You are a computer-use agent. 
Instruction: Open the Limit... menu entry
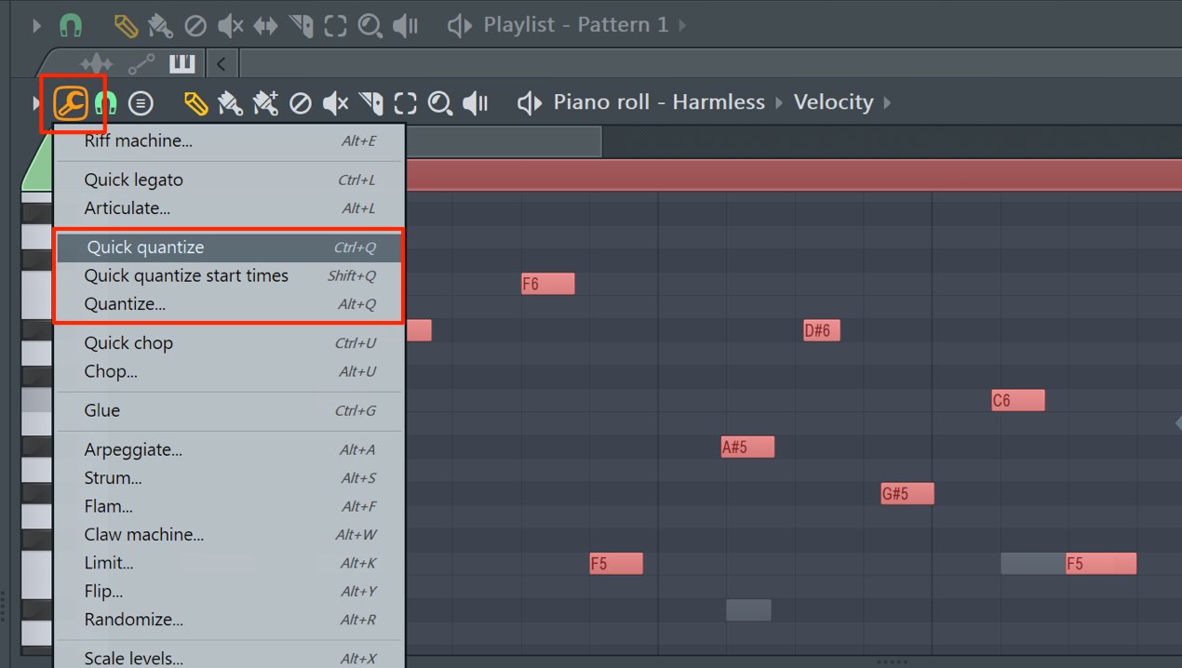point(230,563)
